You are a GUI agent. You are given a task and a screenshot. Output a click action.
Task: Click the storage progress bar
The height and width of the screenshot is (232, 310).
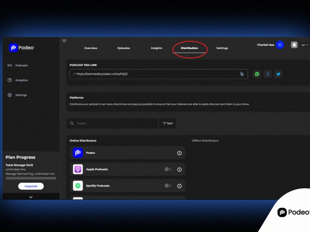(31, 178)
